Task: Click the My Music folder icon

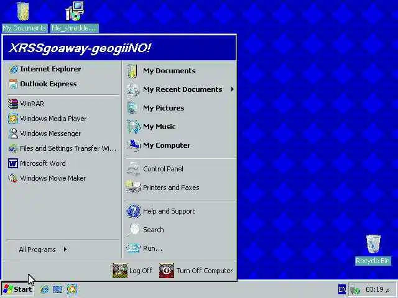Action: tap(133, 127)
